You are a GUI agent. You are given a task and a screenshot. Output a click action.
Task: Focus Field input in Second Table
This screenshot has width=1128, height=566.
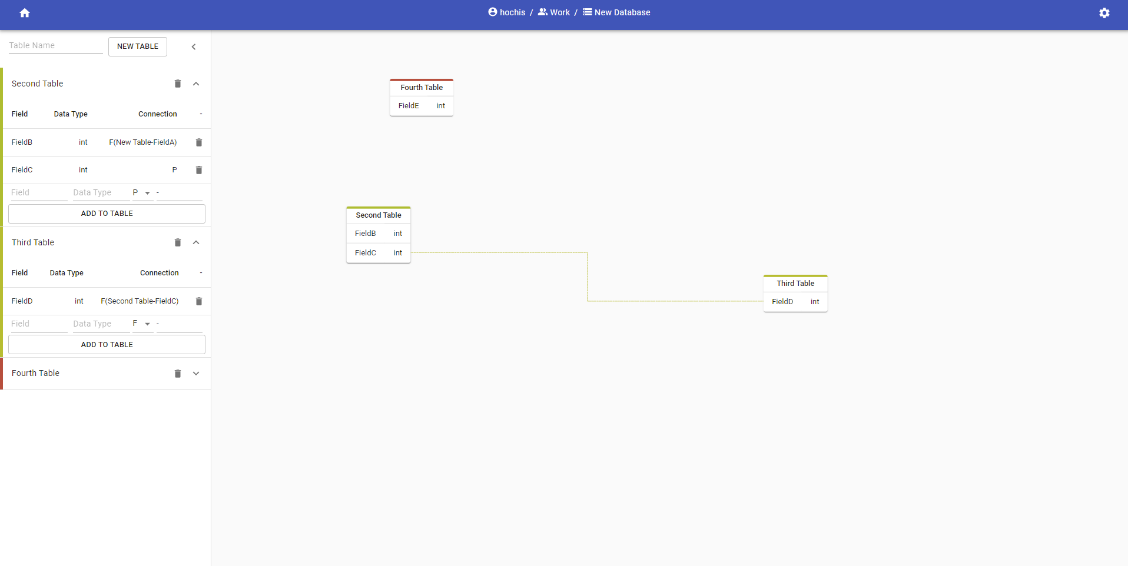[39, 193]
